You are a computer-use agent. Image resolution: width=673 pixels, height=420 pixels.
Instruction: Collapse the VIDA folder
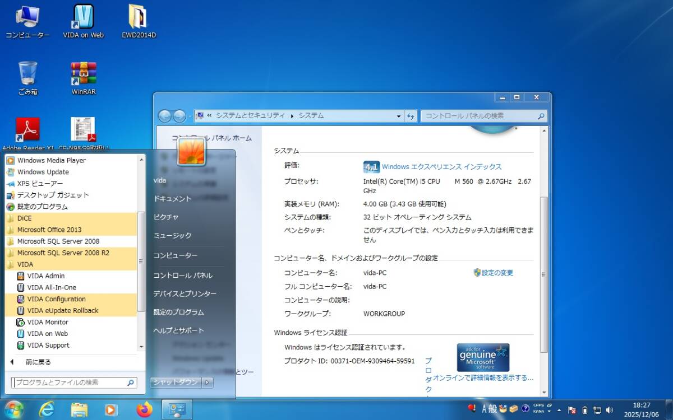click(x=71, y=264)
